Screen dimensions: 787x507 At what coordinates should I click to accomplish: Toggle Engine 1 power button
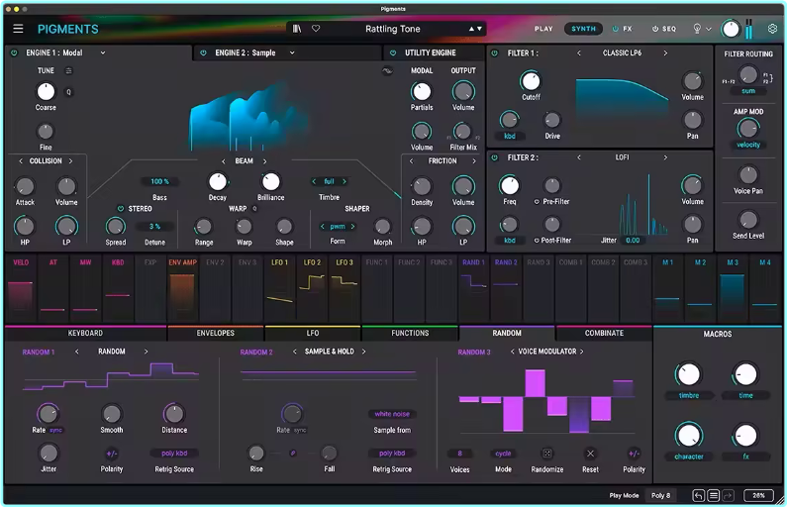click(14, 52)
